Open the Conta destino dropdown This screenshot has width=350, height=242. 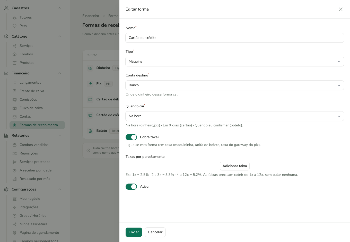[235, 85]
